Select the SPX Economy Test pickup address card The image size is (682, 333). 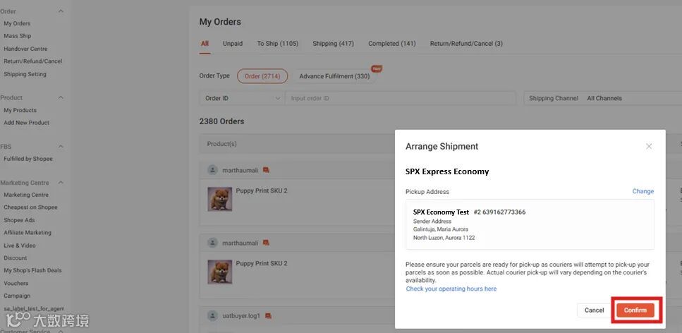[530, 224]
